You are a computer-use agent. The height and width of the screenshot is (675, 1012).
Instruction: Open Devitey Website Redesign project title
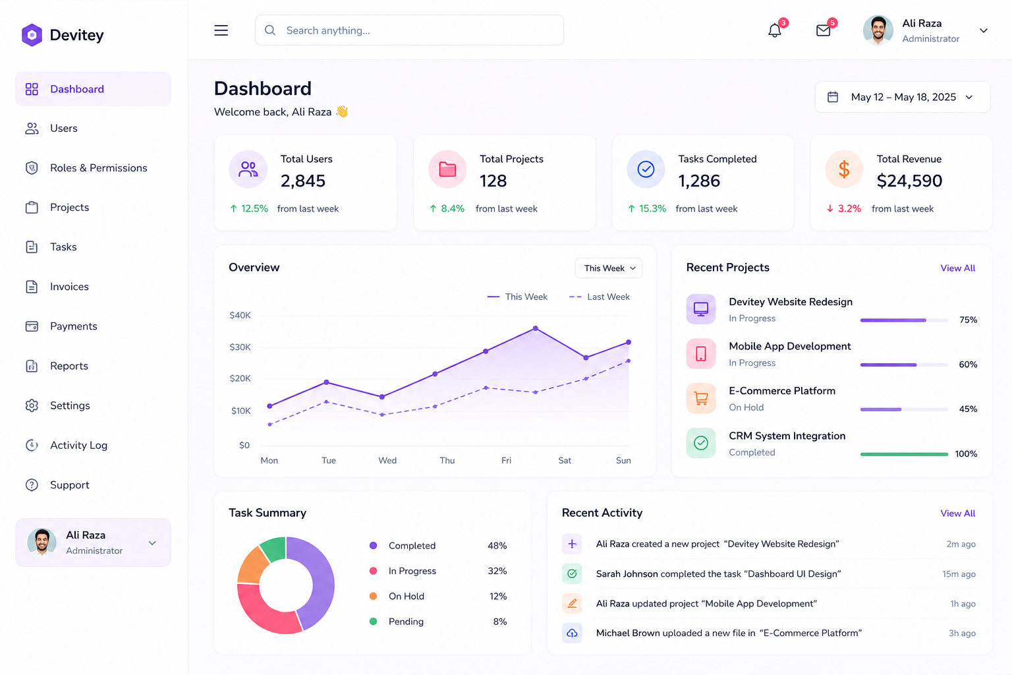[791, 302]
